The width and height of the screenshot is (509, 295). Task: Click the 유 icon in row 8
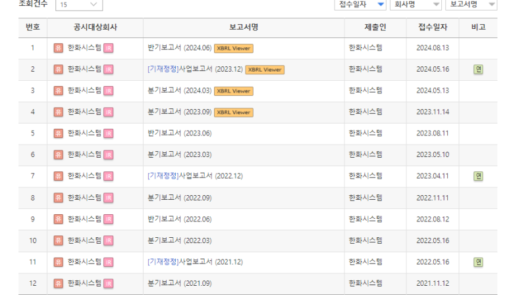pyautogui.click(x=59, y=198)
